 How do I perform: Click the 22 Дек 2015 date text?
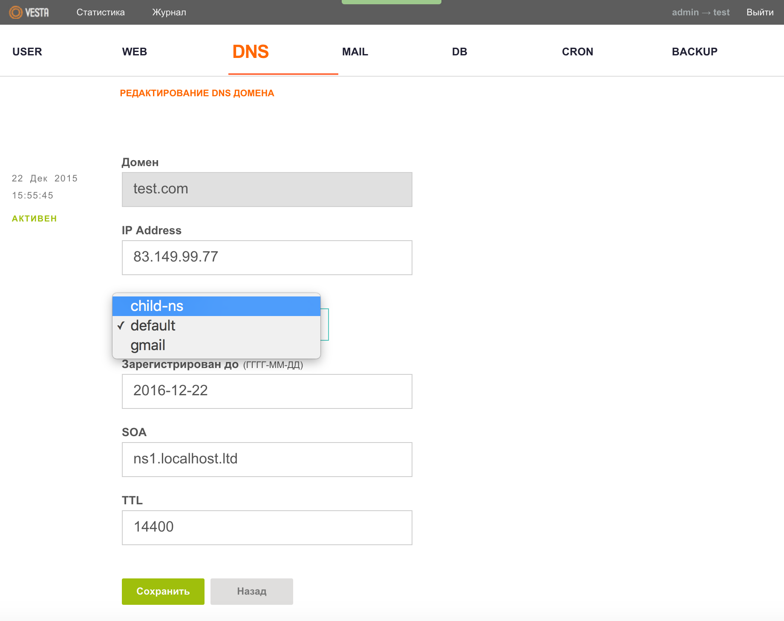coord(45,178)
